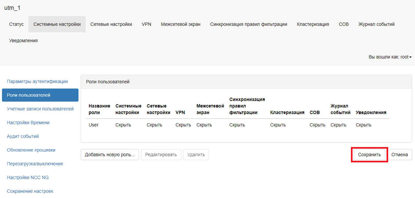Select the Межсетевой экран tab
Viewport: 415px width, 198px height.
click(x=181, y=24)
